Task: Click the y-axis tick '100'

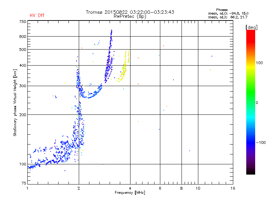Action: pos(23,164)
